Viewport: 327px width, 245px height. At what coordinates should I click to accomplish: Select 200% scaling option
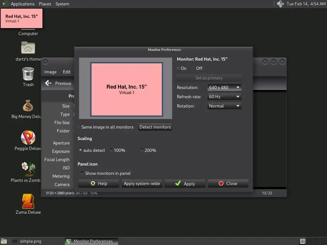(x=141, y=150)
